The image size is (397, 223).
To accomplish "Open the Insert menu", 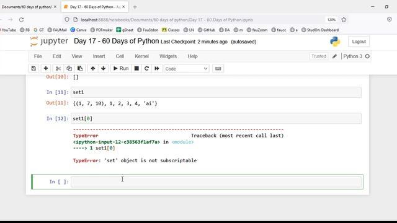I will (99, 56).
